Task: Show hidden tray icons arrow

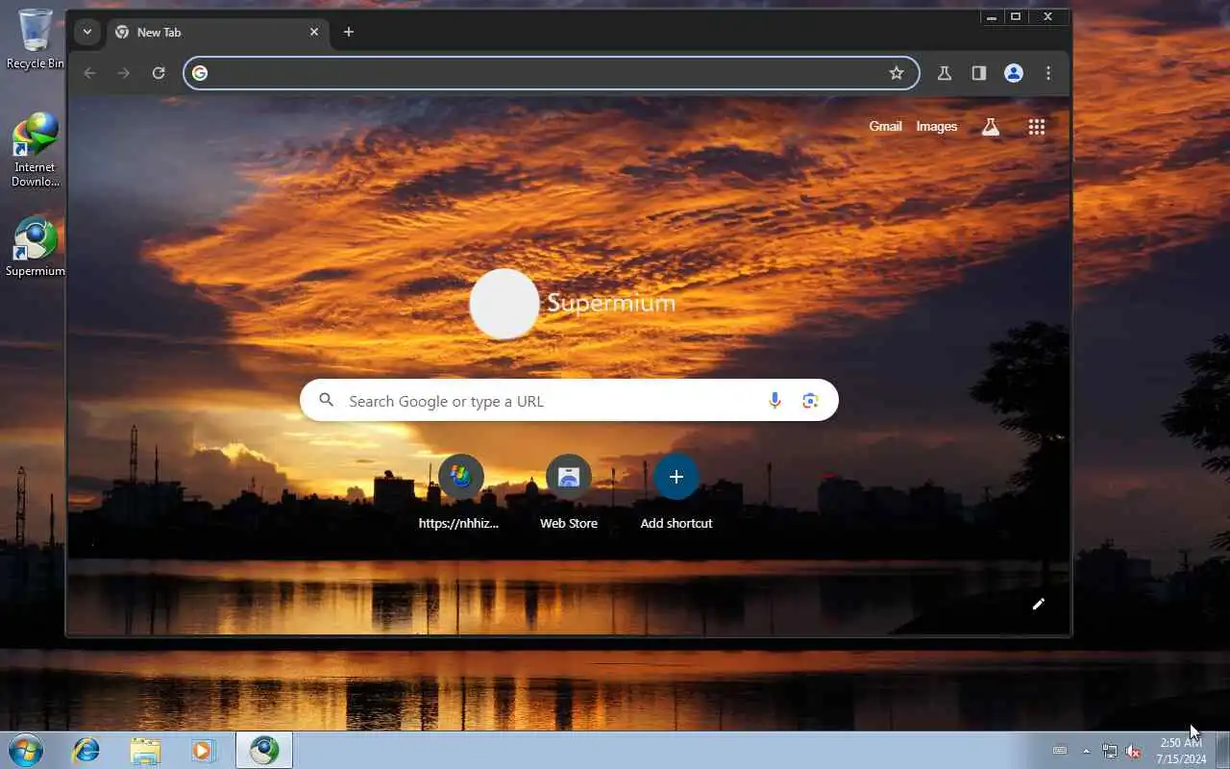Action: (x=1087, y=751)
